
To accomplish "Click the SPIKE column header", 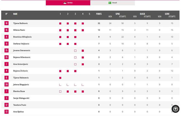I will coord(118,14).
